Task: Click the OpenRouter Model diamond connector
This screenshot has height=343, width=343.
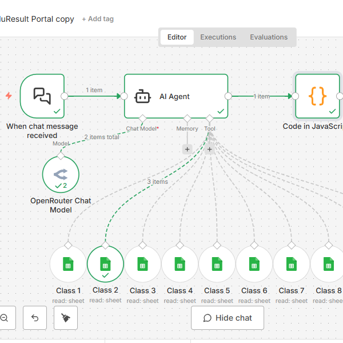Action: click(61, 156)
